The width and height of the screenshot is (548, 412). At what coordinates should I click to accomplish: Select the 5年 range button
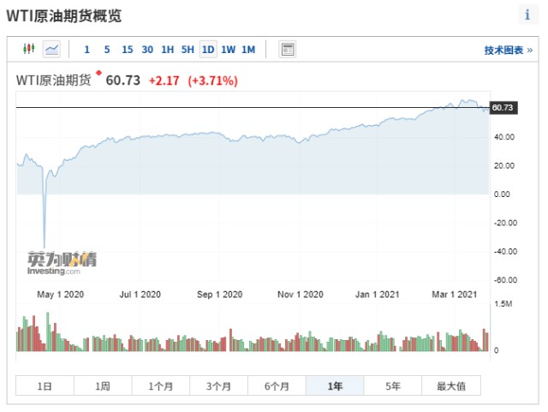coord(393,385)
